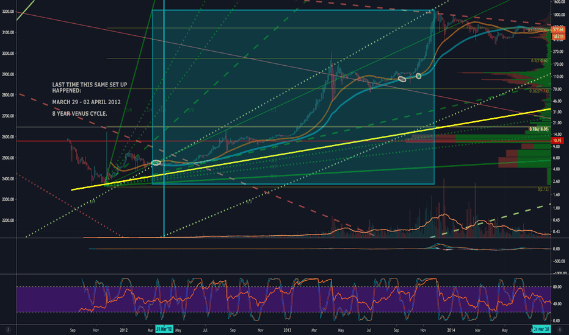Click the '1d 21h' countdown label
Screen dimensions: 569x335
(558, 37)
